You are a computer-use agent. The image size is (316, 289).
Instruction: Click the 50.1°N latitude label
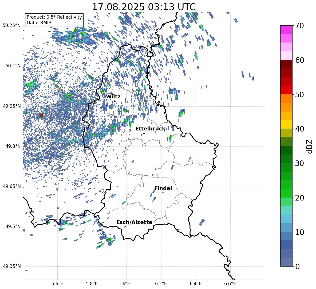pos(13,66)
